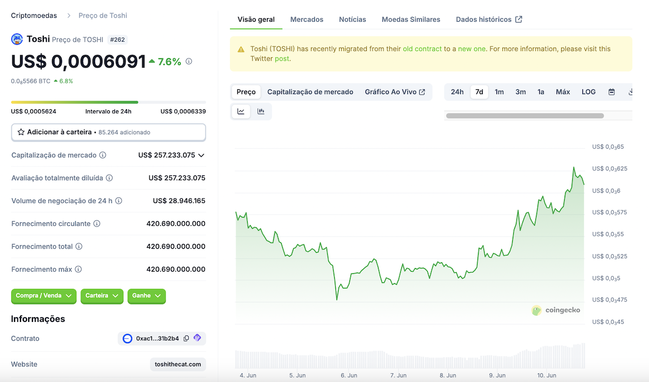Click the 0,0006091 price value

pyautogui.click(x=99, y=62)
